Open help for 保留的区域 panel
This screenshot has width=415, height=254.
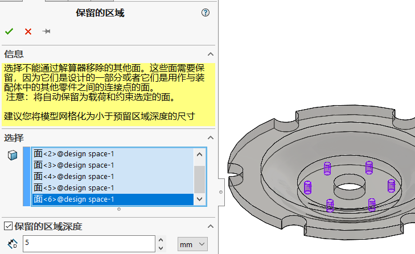(x=206, y=13)
